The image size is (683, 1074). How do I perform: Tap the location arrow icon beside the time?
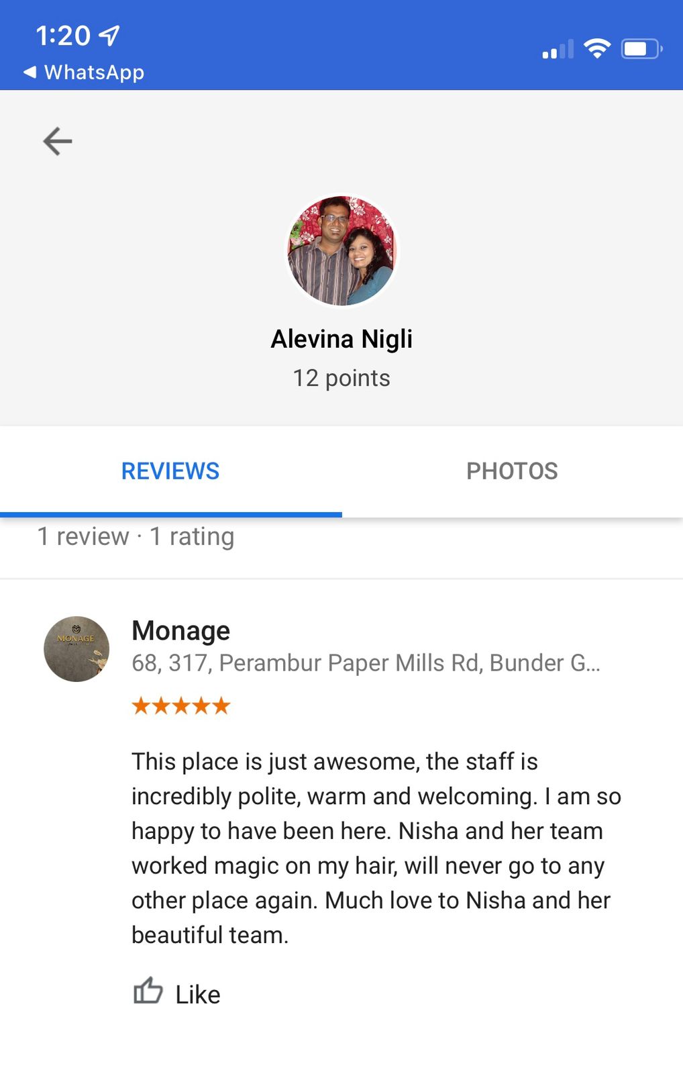[x=109, y=35]
